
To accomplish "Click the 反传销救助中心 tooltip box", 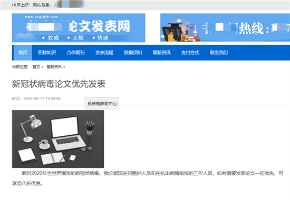I will coord(102,103).
